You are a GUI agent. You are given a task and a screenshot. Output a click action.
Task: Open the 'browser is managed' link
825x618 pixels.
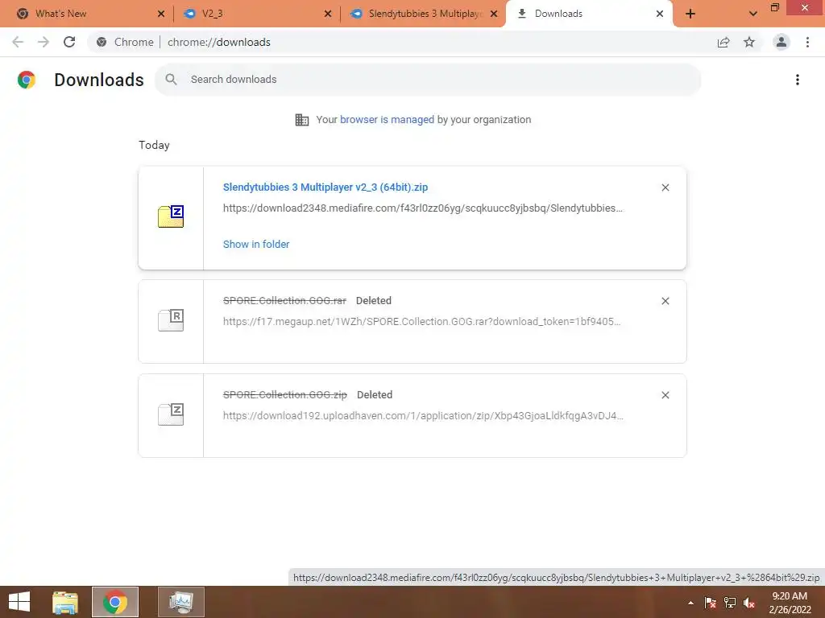coord(388,120)
